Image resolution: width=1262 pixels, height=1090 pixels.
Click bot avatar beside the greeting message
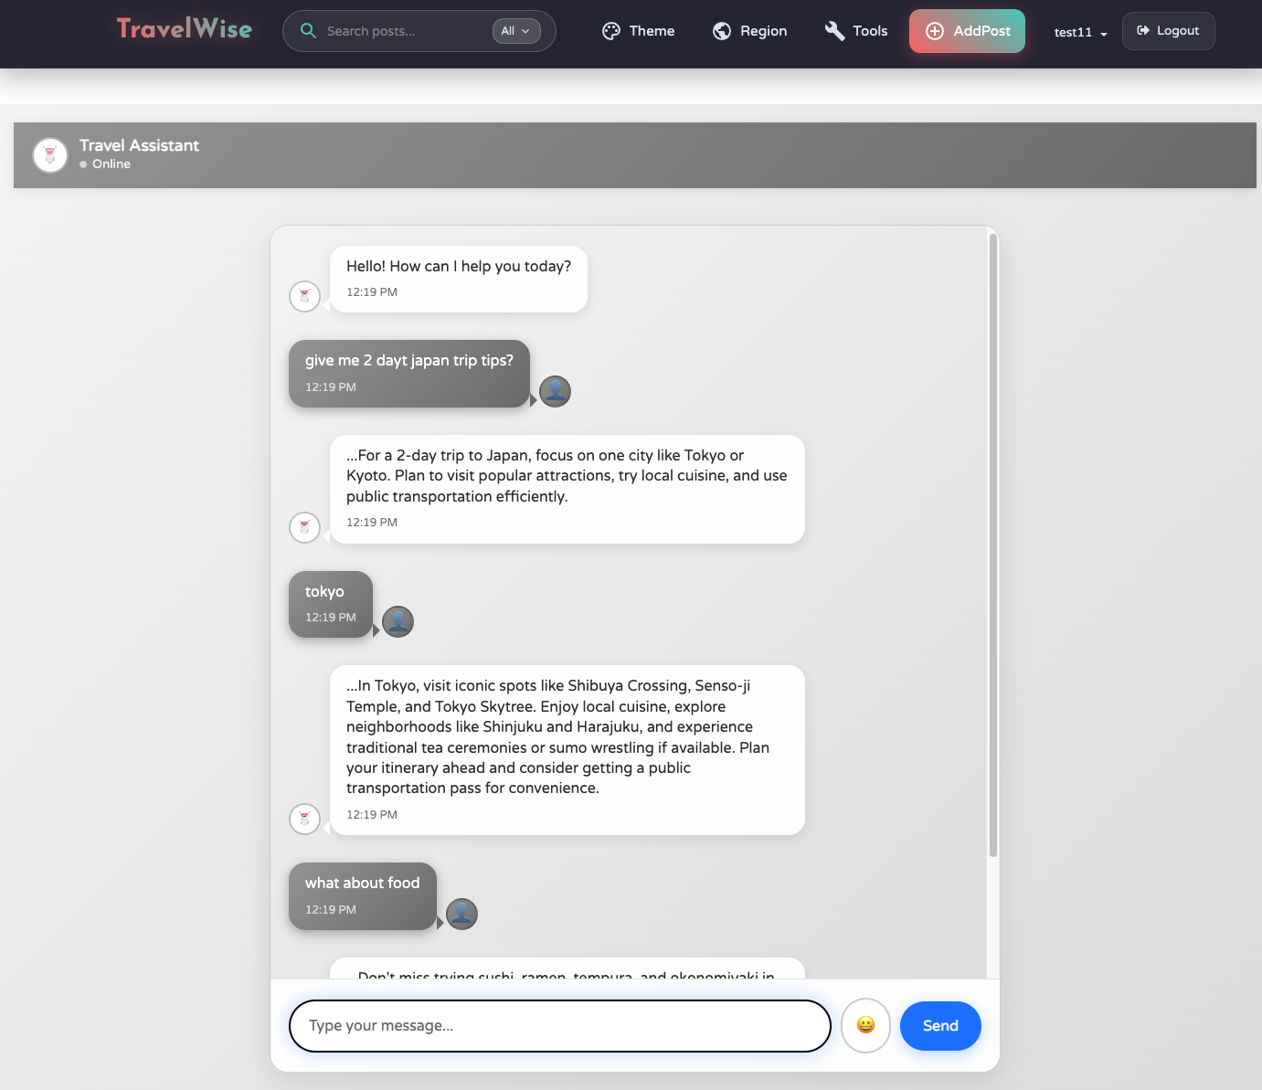(x=304, y=296)
